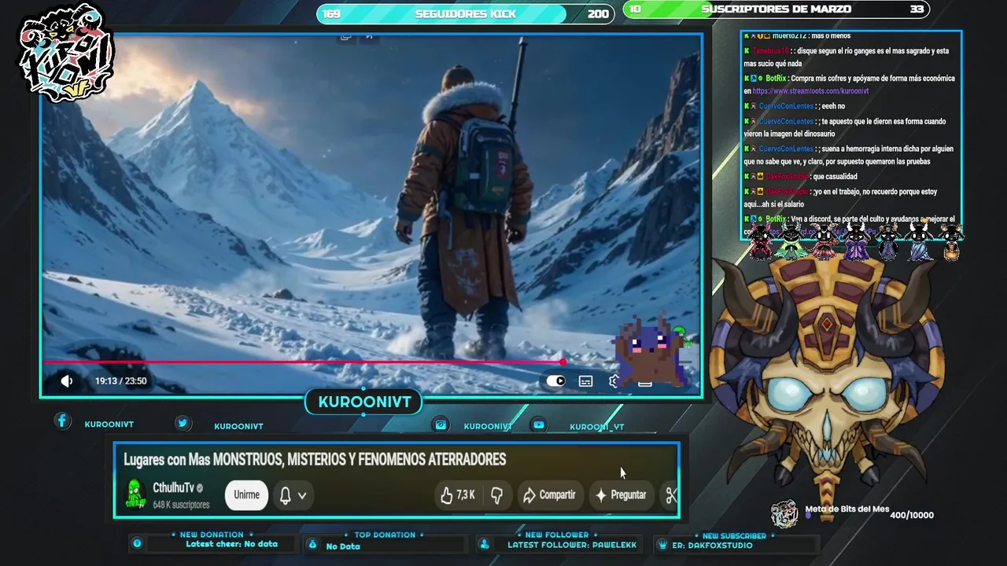Image resolution: width=1007 pixels, height=566 pixels.
Task: Click the Twitter icon beside KUROONIVT
Action: coord(183,423)
